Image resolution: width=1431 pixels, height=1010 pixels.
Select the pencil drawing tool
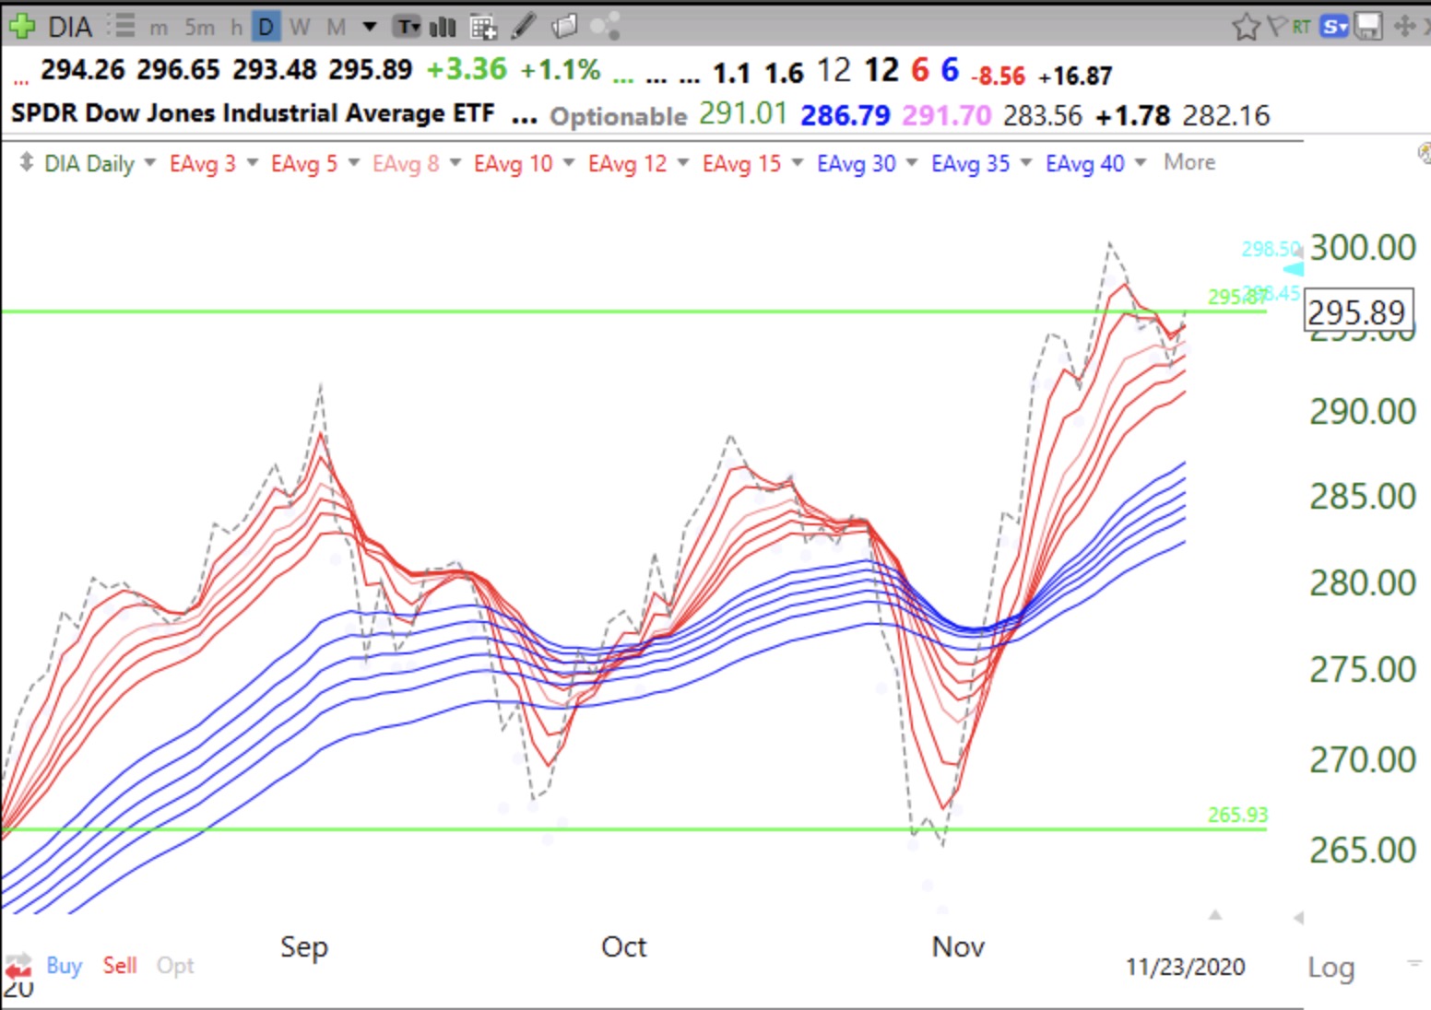point(523,26)
